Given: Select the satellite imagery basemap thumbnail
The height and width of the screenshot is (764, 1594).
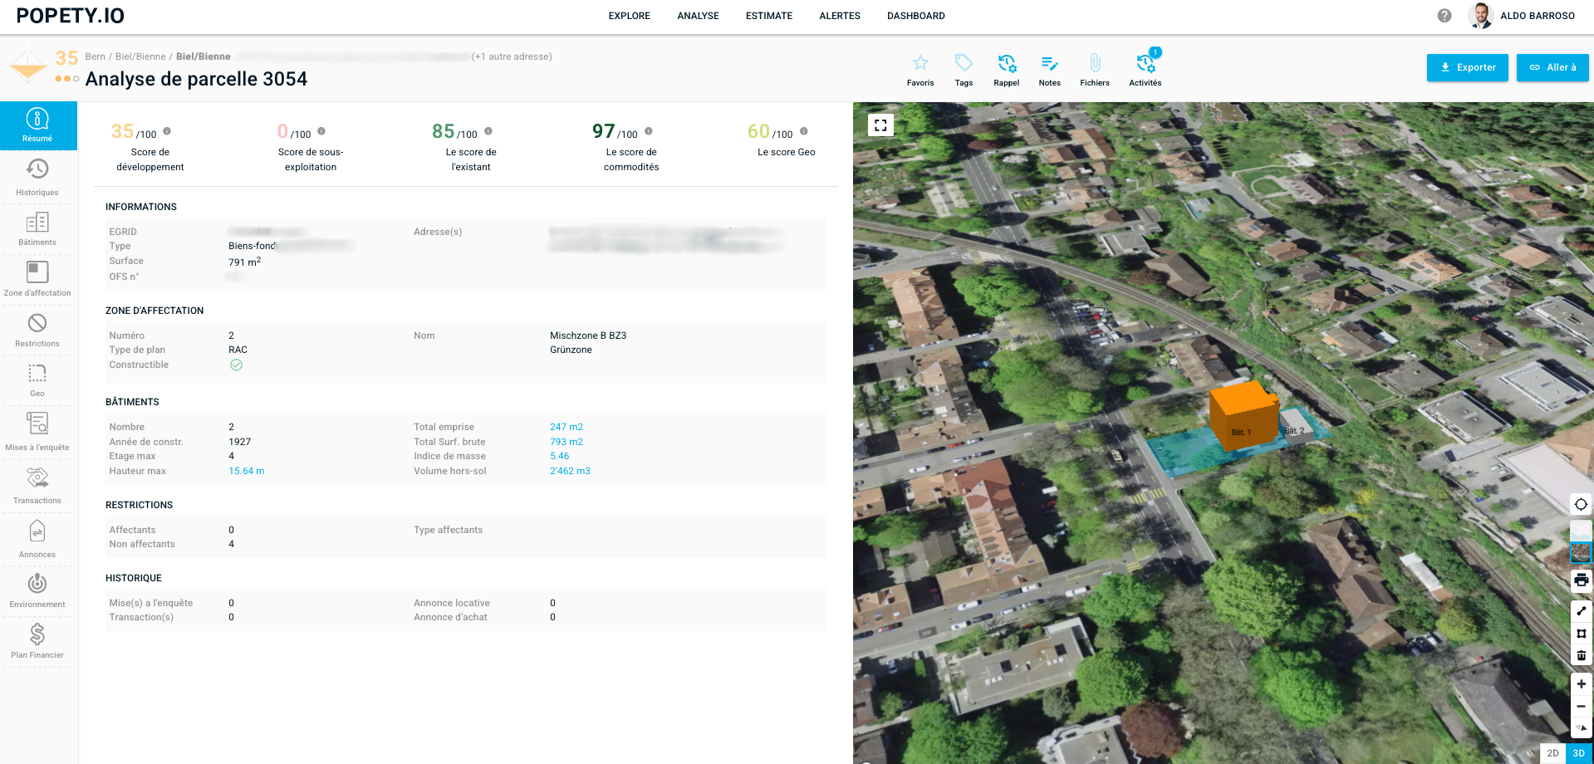Looking at the screenshot, I should [x=1581, y=552].
